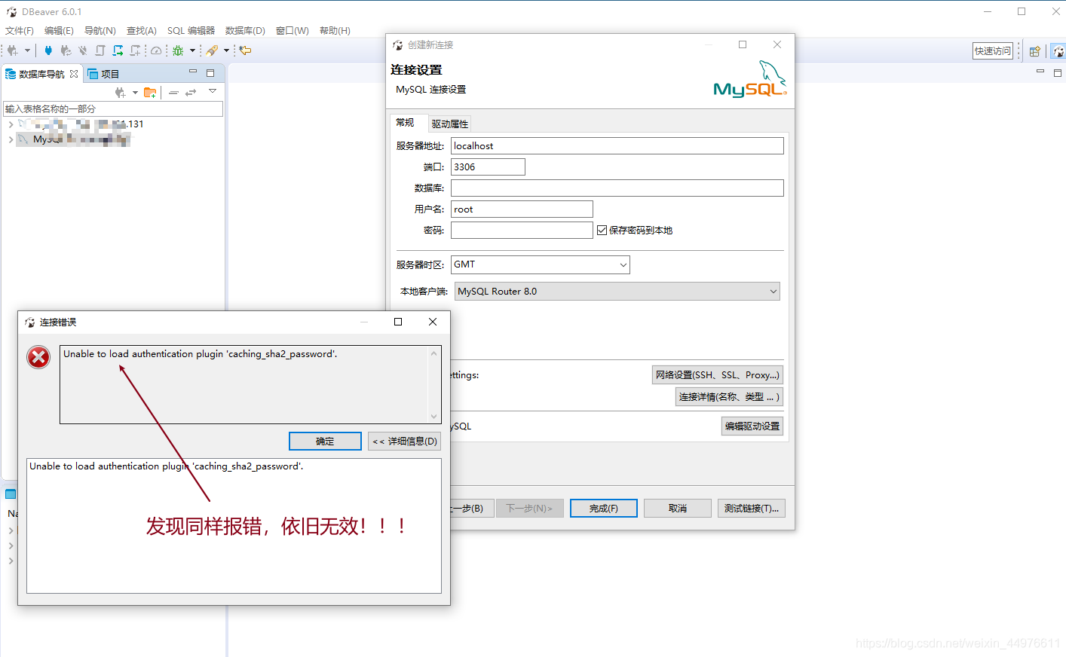Click the blue script icon with green arrow
The width and height of the screenshot is (1066, 657).
(118, 50)
